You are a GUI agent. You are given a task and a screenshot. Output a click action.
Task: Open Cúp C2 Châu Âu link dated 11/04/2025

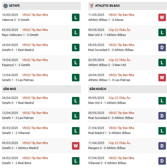(119, 143)
